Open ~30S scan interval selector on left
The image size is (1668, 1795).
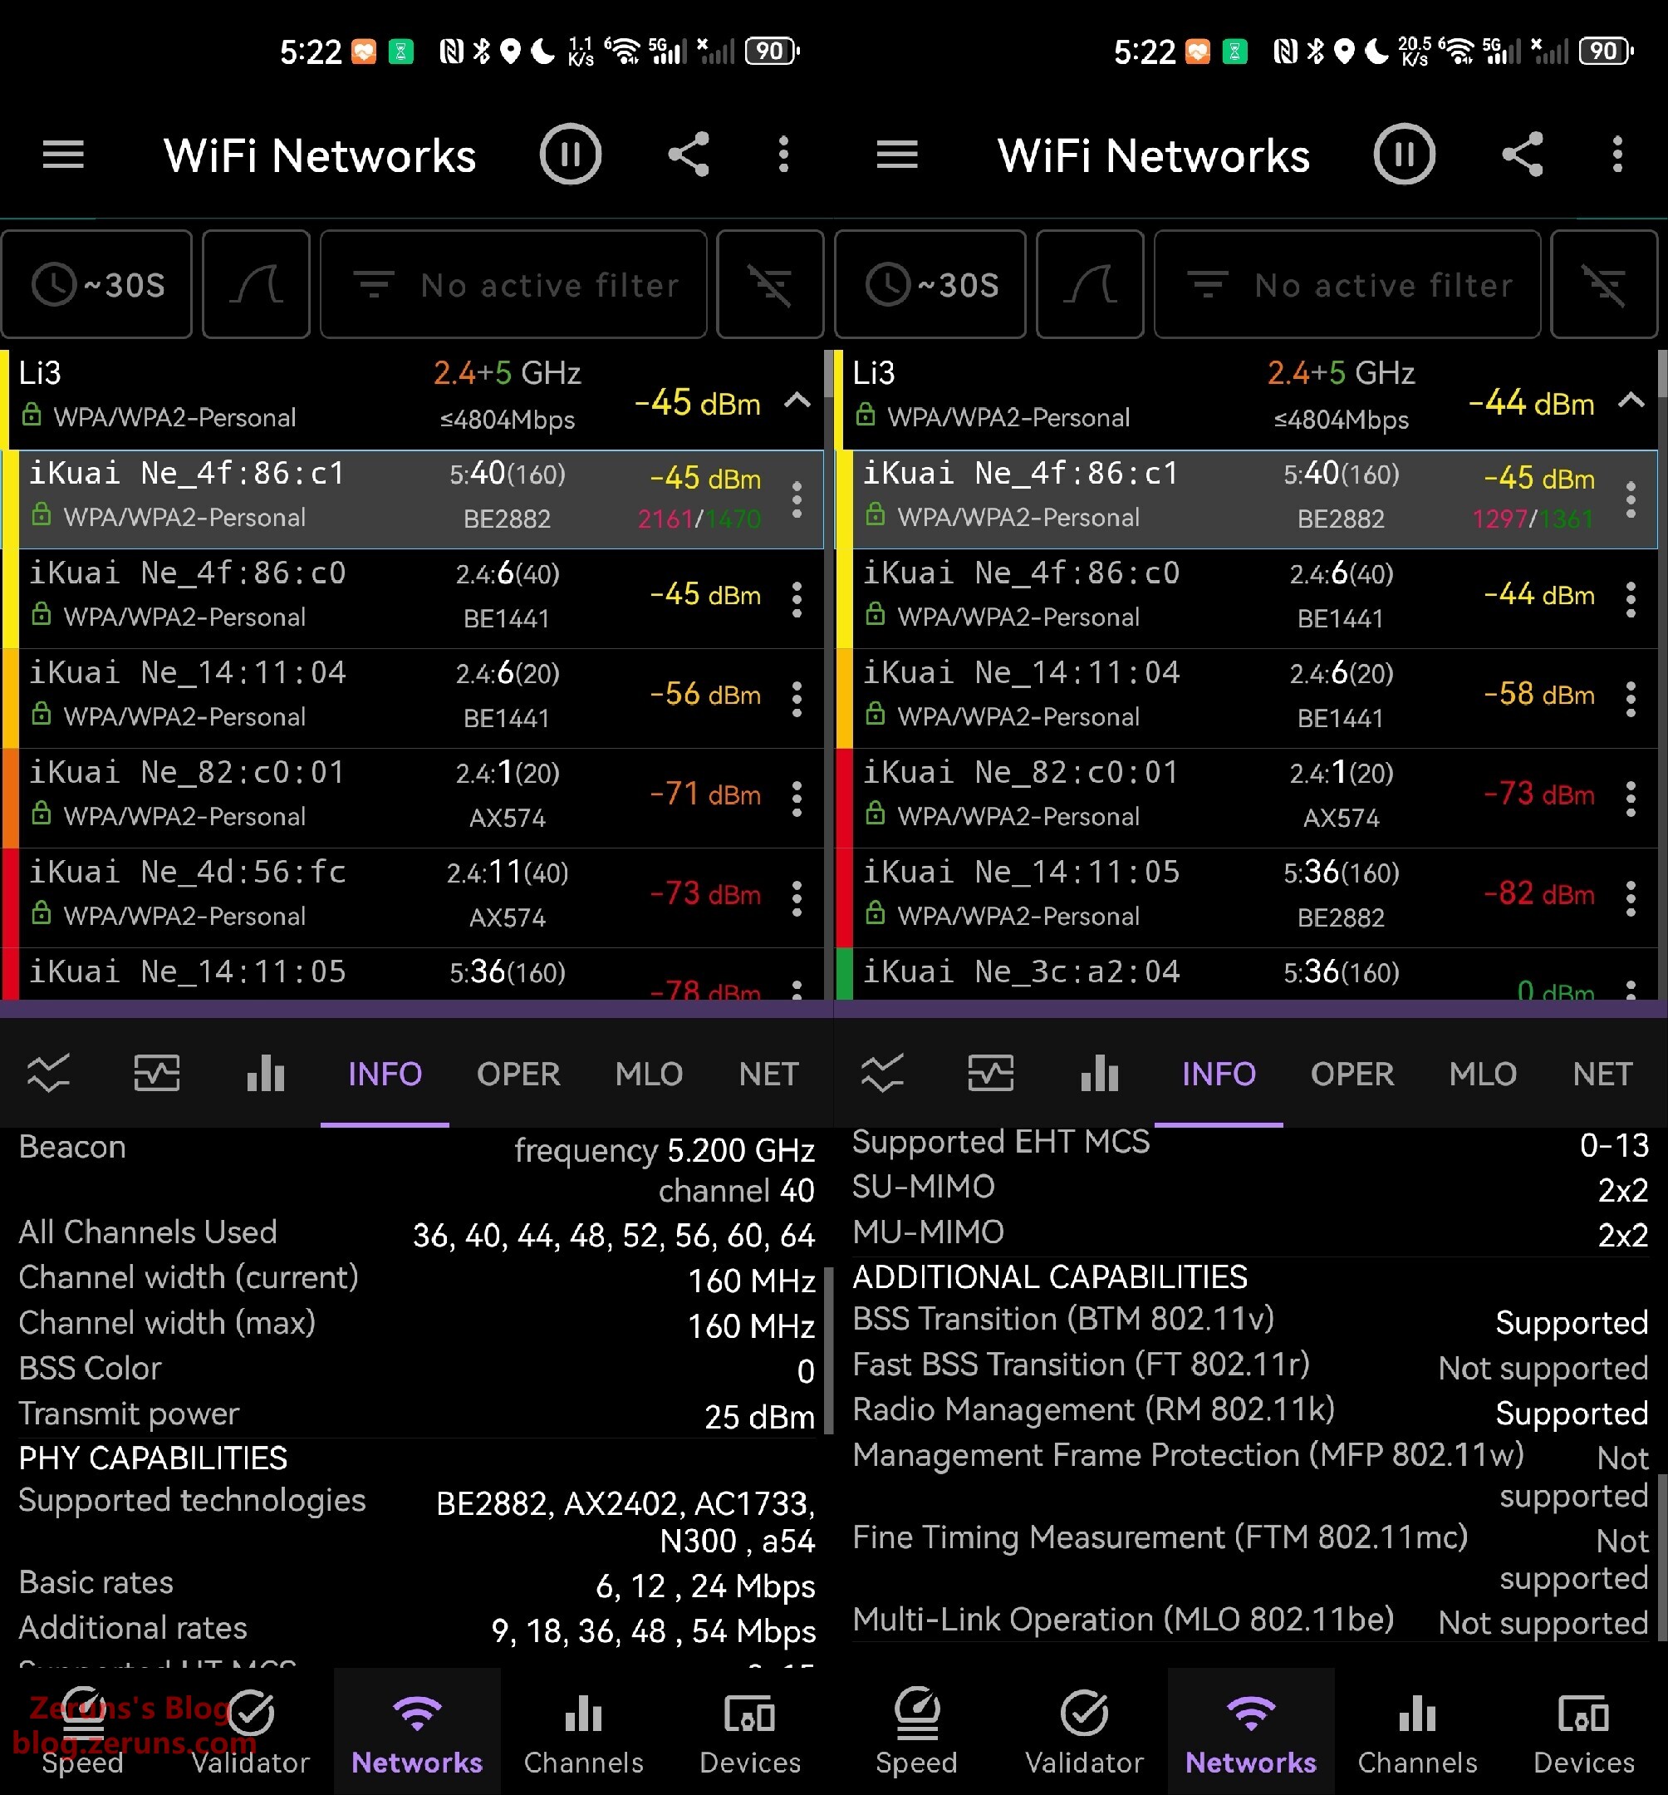pos(97,284)
